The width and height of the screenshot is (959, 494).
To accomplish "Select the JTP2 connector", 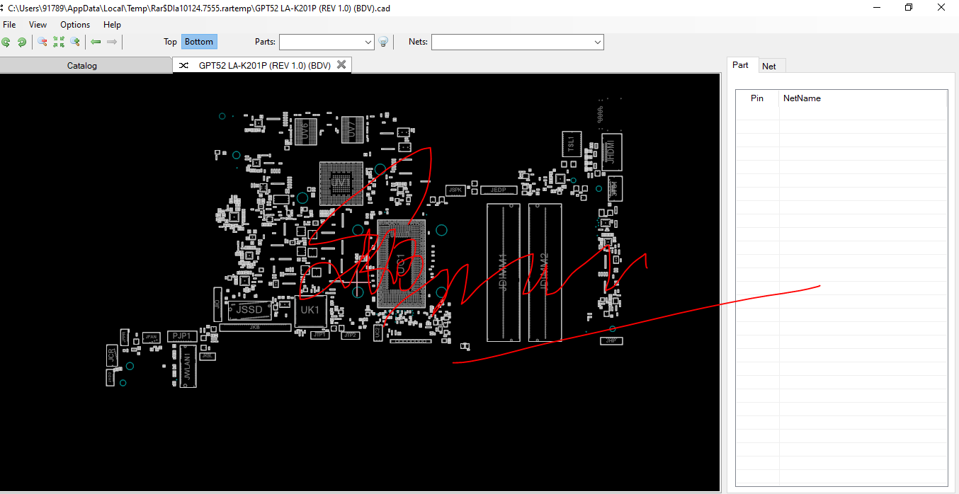I will click(350, 335).
